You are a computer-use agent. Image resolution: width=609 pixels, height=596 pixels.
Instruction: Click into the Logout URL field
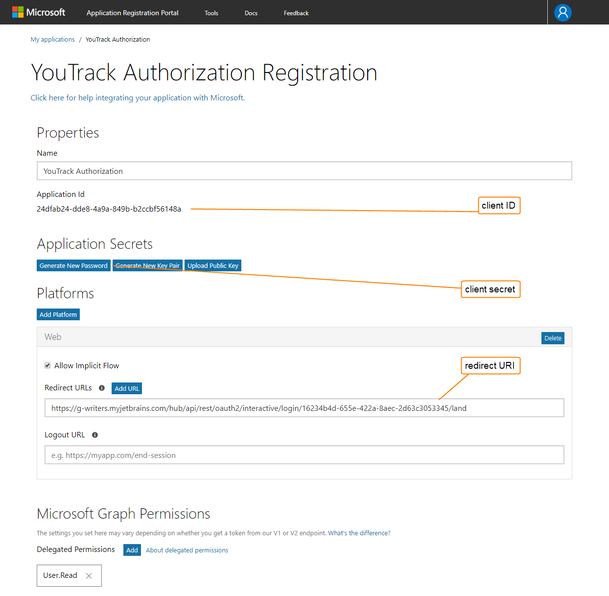point(304,455)
